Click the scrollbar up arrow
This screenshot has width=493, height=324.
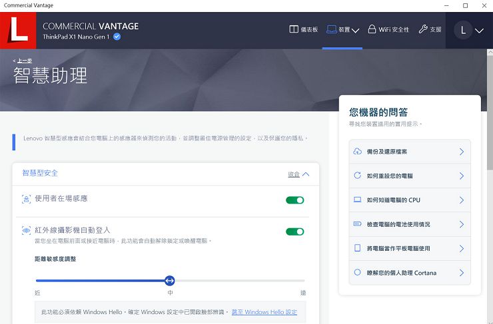(490, 53)
